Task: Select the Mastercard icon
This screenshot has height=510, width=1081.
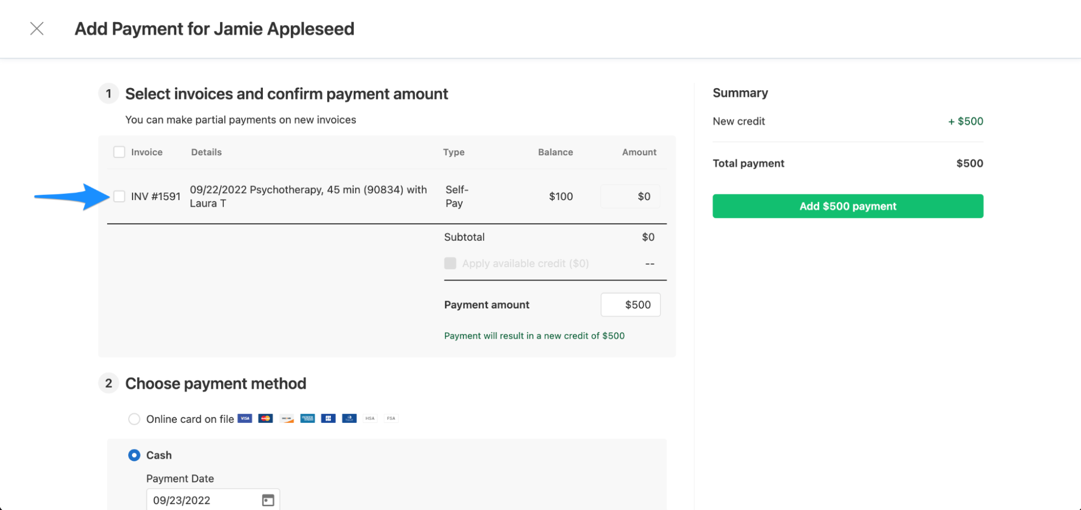Action: click(x=265, y=418)
